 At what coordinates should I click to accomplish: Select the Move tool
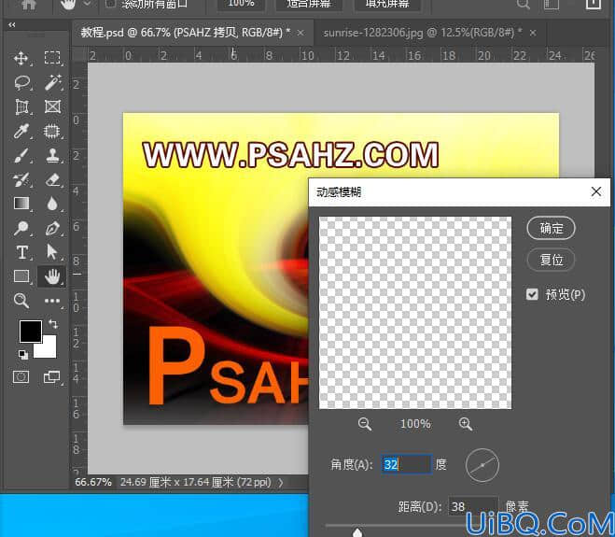pos(21,58)
